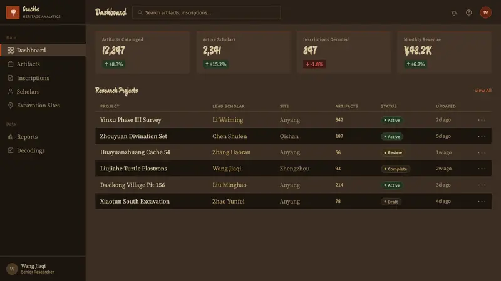Image resolution: width=501 pixels, height=281 pixels.
Task: Sort by STATUS column header
Action: click(x=388, y=106)
